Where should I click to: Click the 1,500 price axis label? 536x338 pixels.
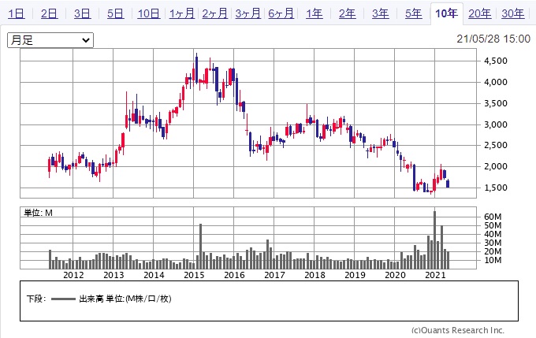pyautogui.click(x=495, y=188)
